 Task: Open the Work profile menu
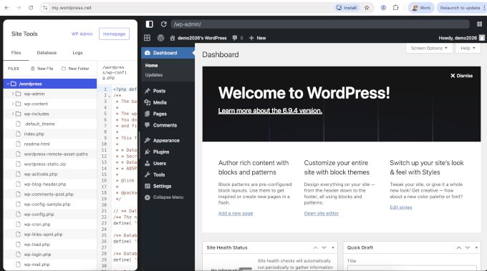click(421, 8)
